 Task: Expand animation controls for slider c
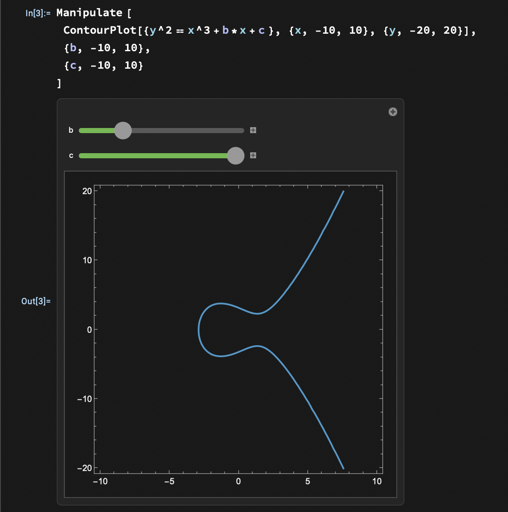(253, 155)
